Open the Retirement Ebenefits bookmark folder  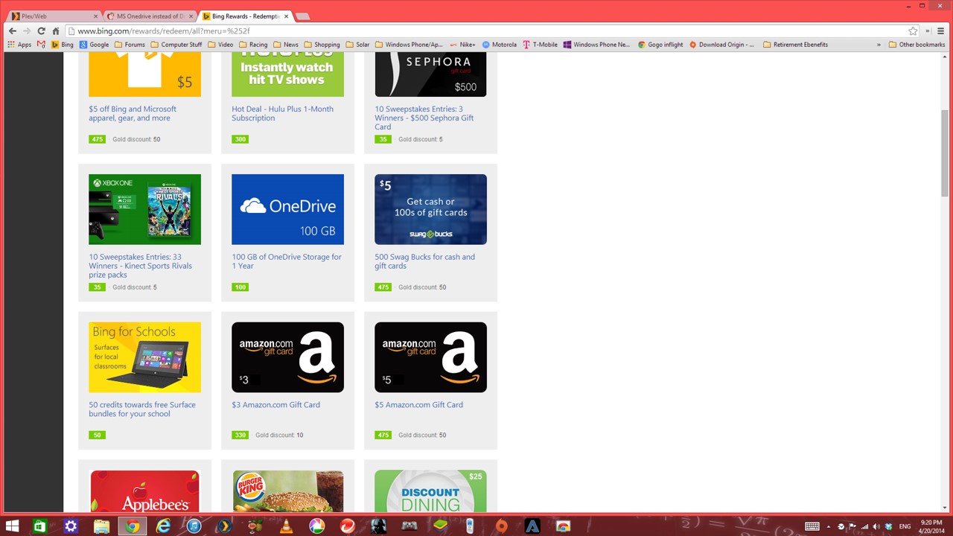[x=795, y=45]
